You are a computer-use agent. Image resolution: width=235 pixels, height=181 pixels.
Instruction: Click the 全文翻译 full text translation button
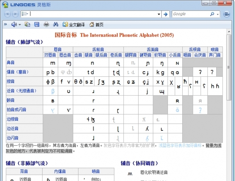pos(73,25)
